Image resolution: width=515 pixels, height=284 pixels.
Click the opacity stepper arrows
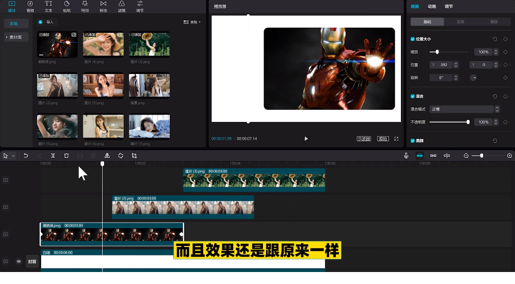click(496, 122)
